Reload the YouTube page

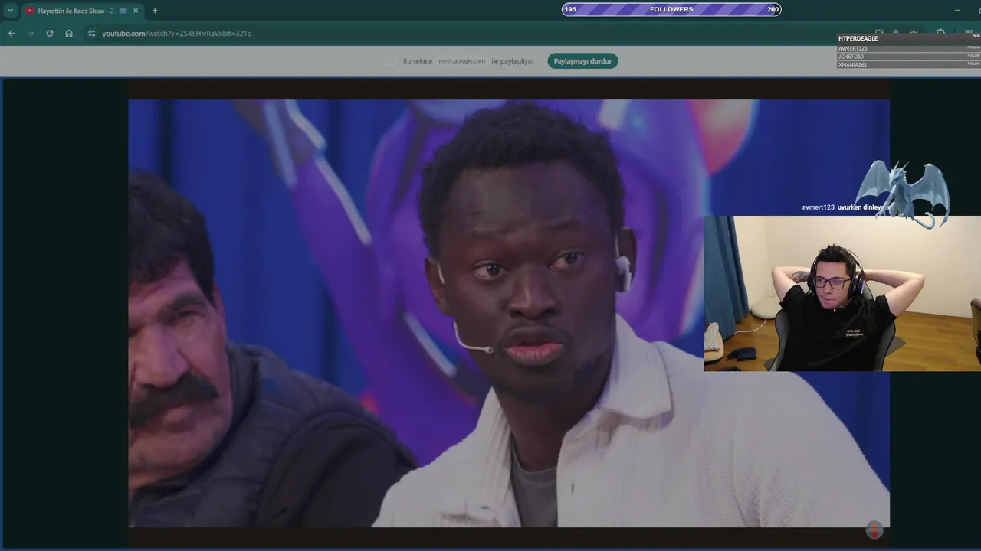point(50,34)
